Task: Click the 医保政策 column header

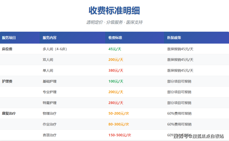Action: coord(174,38)
